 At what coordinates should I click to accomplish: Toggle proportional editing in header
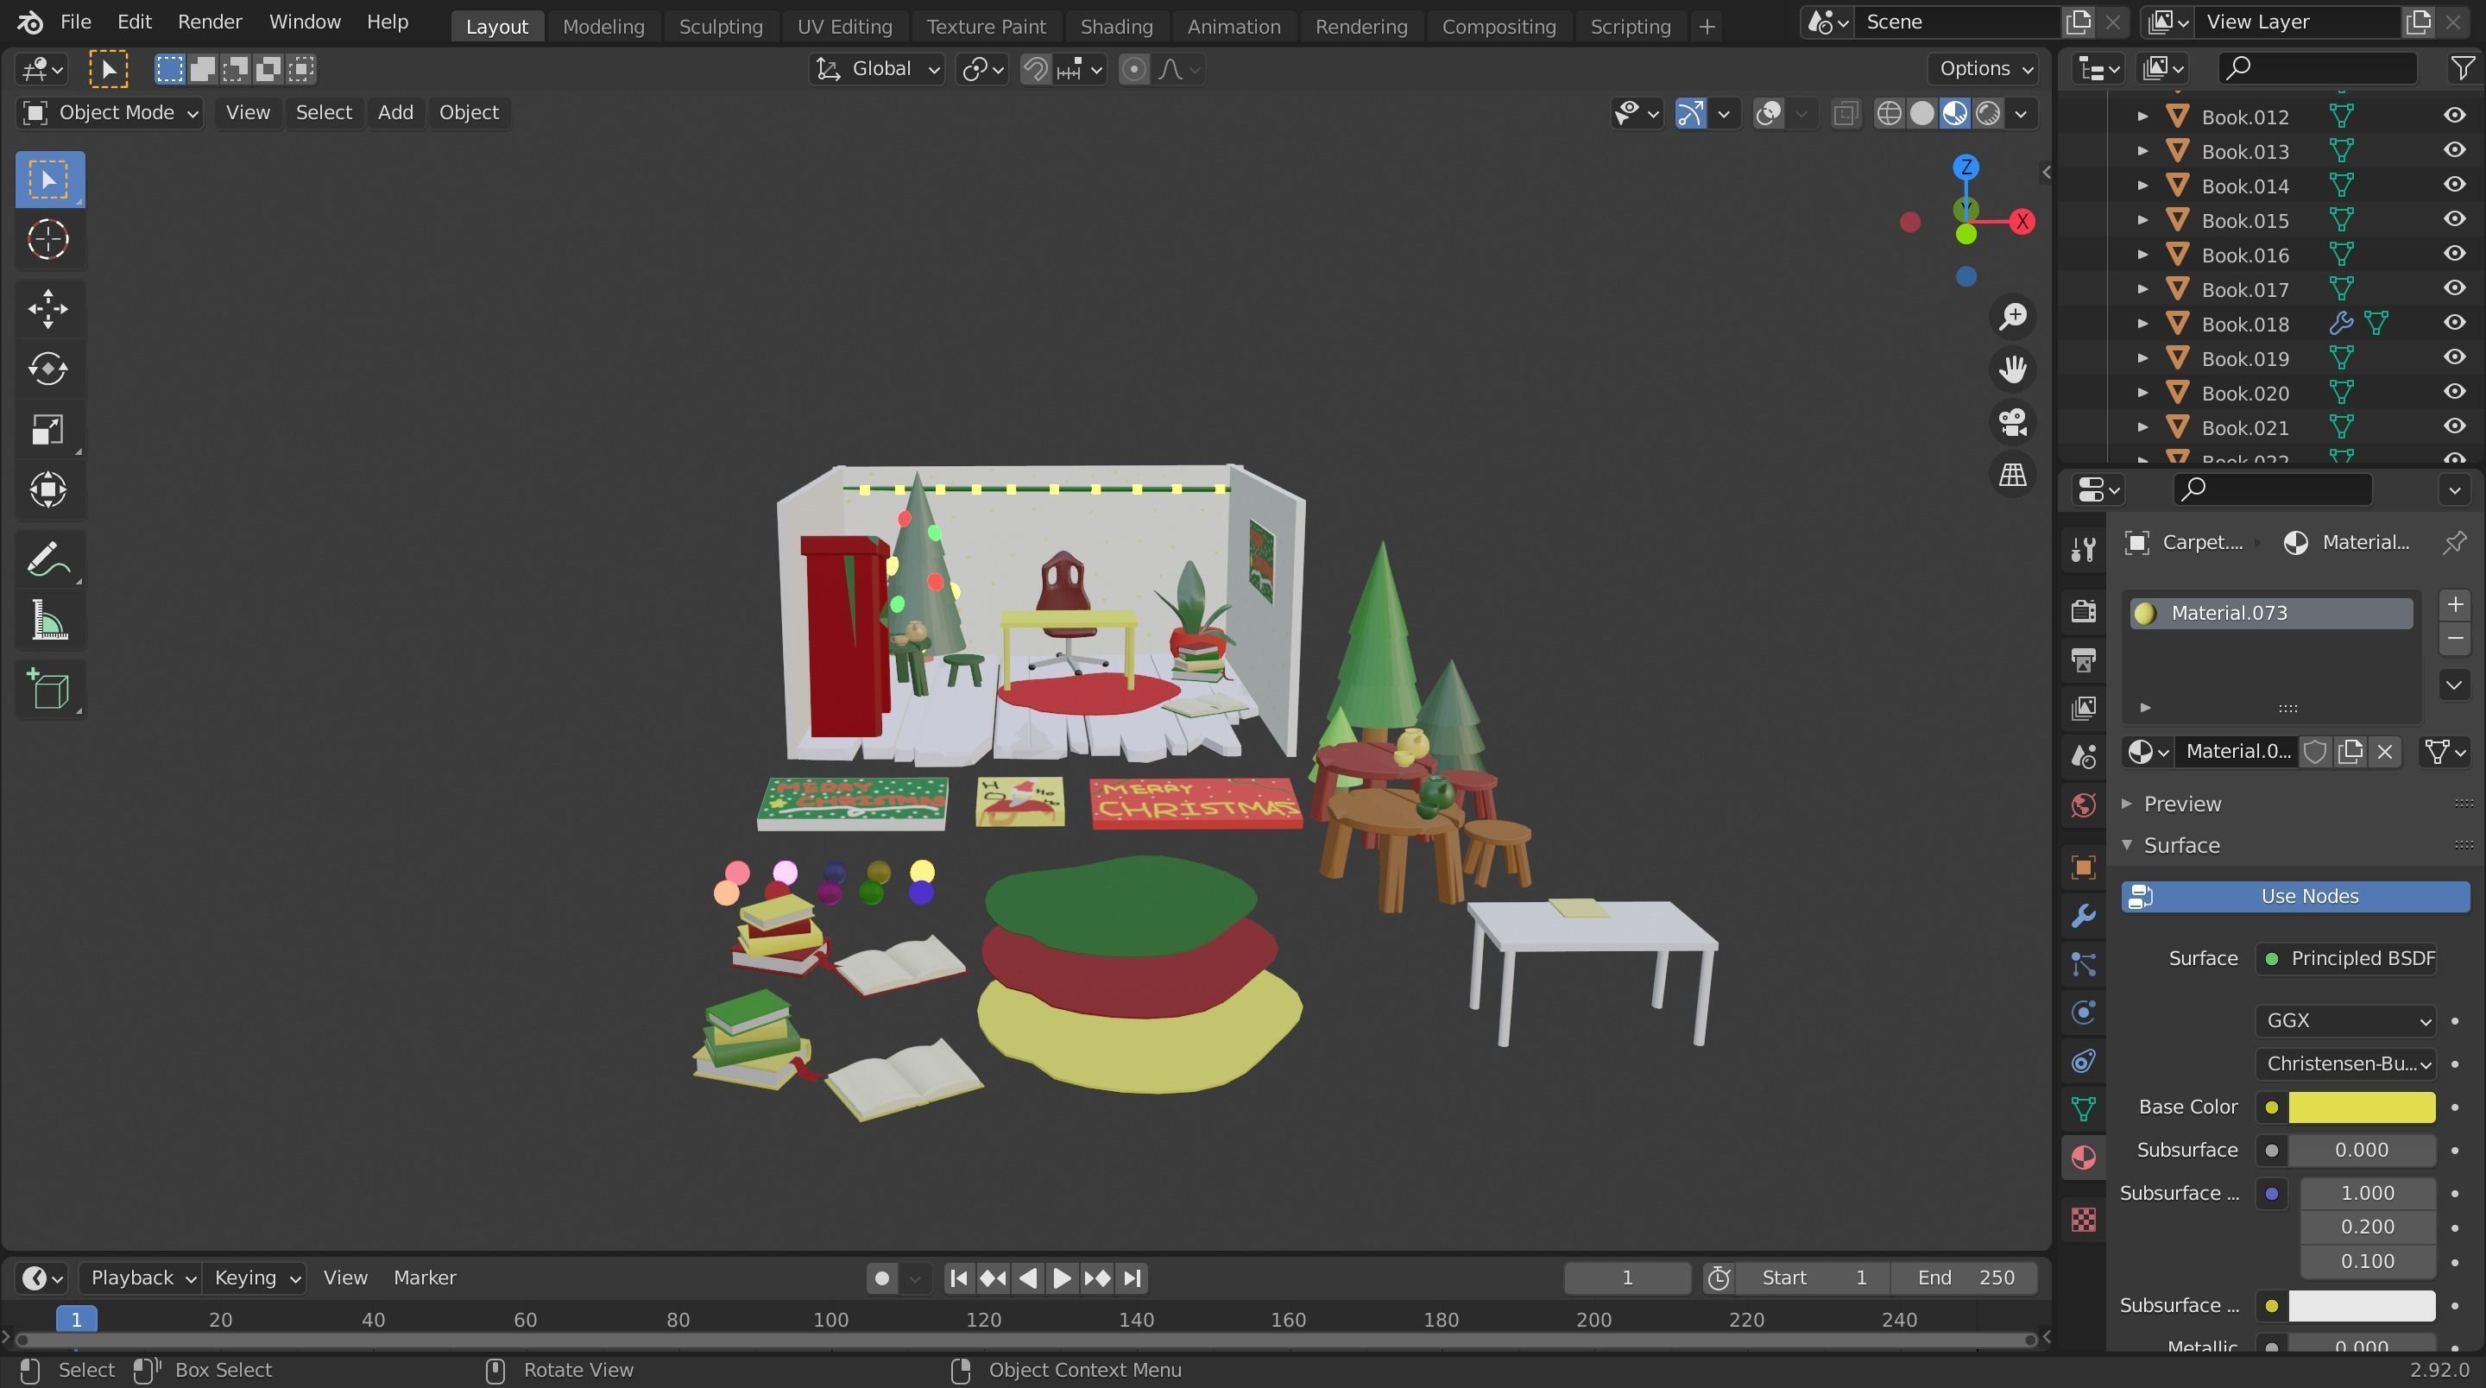1134,70
